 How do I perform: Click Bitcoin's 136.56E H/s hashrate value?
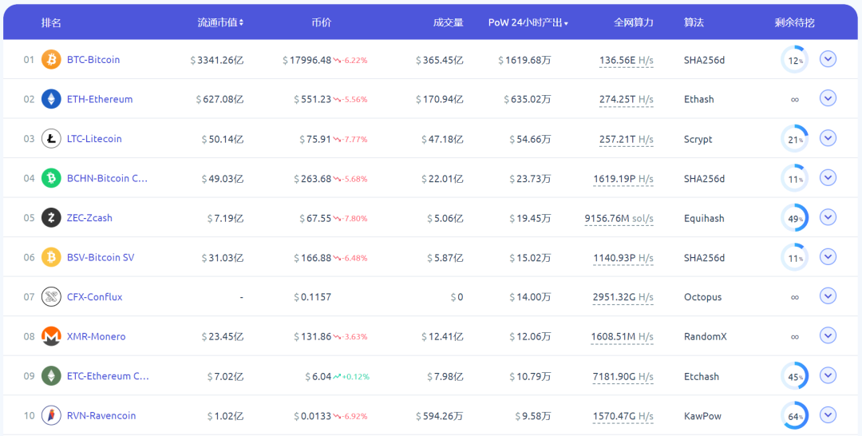(627, 60)
